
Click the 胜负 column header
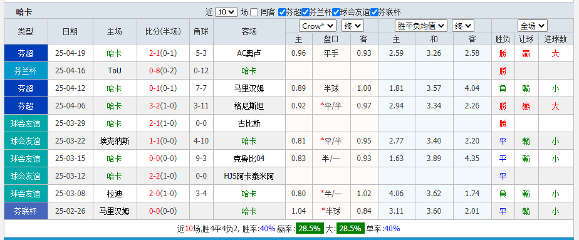coord(503,39)
